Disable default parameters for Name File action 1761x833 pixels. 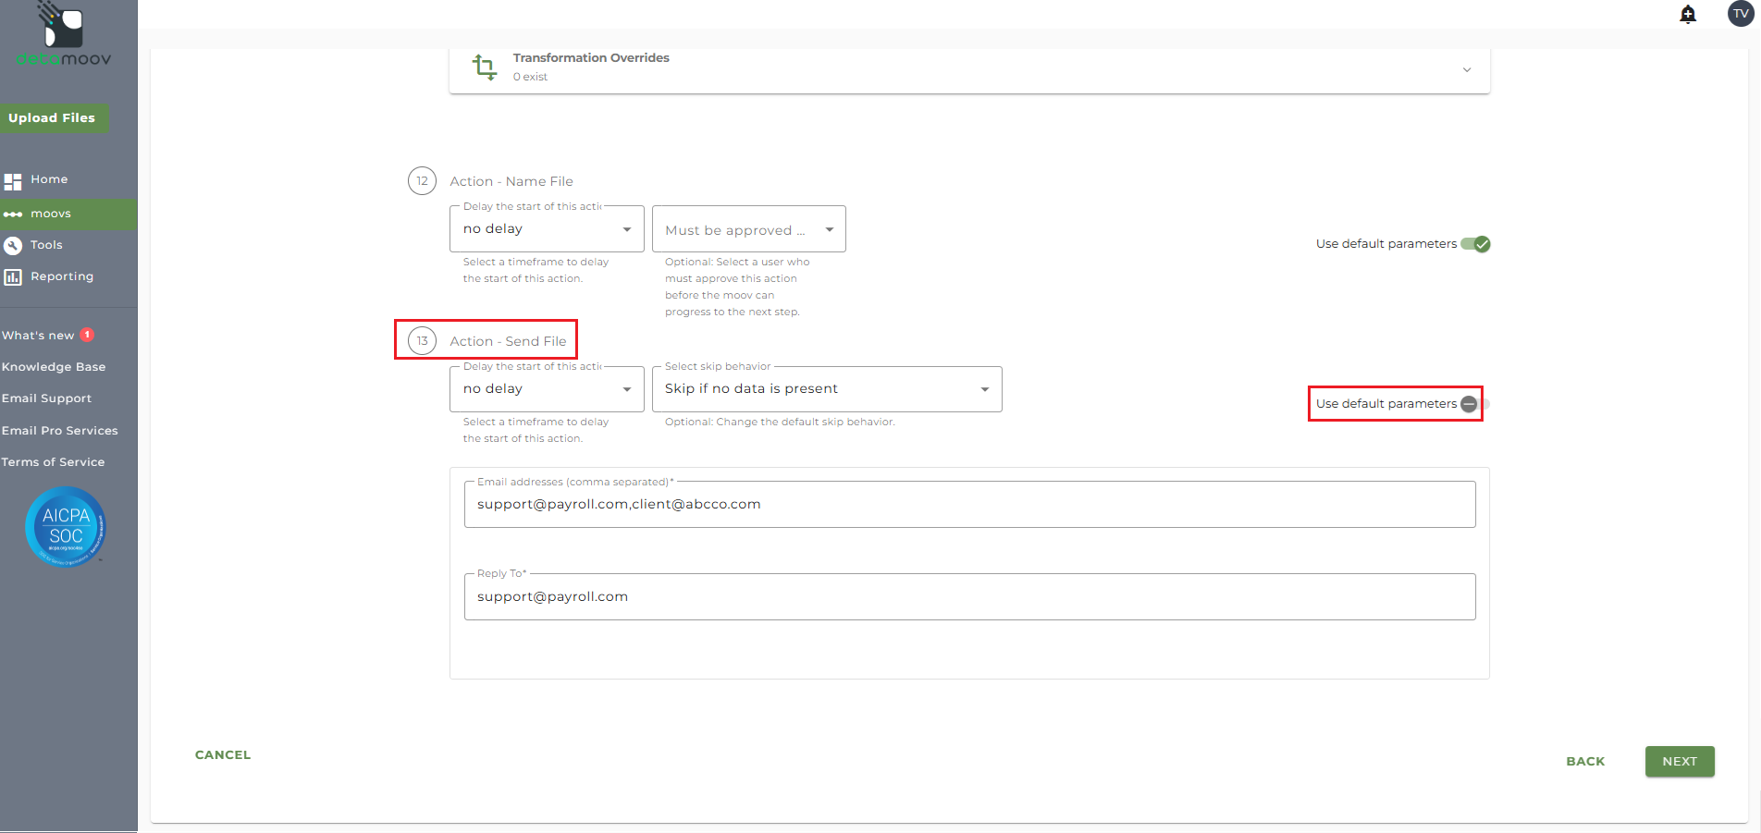[1475, 244]
